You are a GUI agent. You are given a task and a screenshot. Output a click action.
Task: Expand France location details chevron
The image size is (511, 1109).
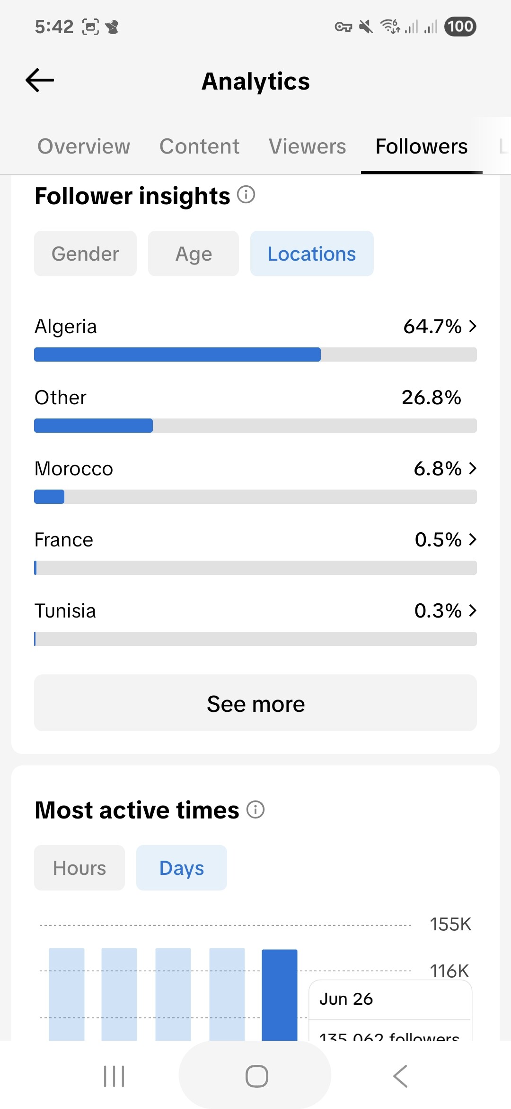(x=472, y=539)
